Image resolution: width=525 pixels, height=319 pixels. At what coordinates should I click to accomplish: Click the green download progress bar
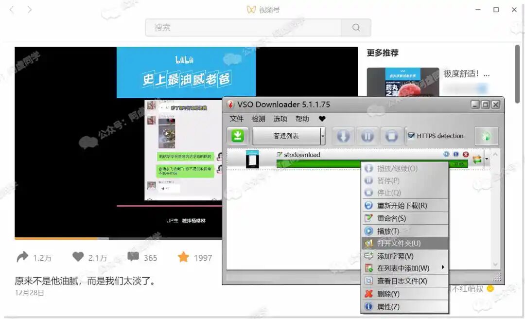pos(318,163)
